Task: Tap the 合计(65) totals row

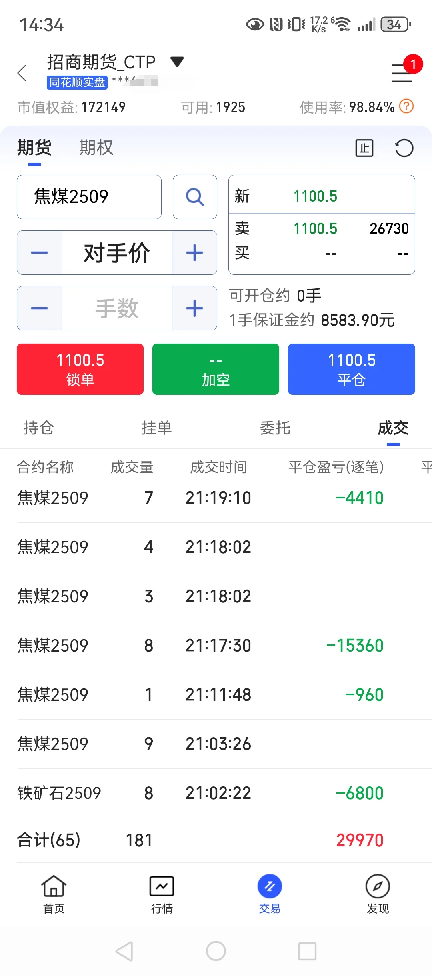Action: tap(216, 840)
